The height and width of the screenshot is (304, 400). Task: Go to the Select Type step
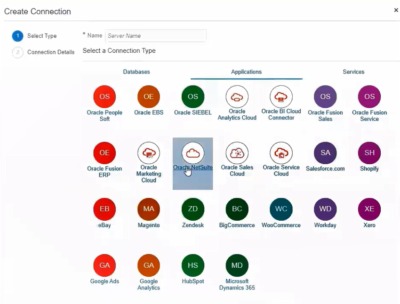34,36
